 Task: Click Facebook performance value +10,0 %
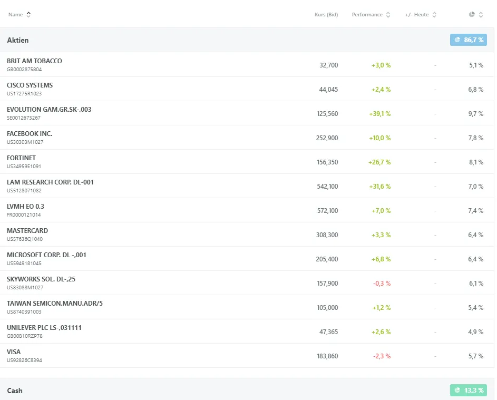tap(379, 138)
